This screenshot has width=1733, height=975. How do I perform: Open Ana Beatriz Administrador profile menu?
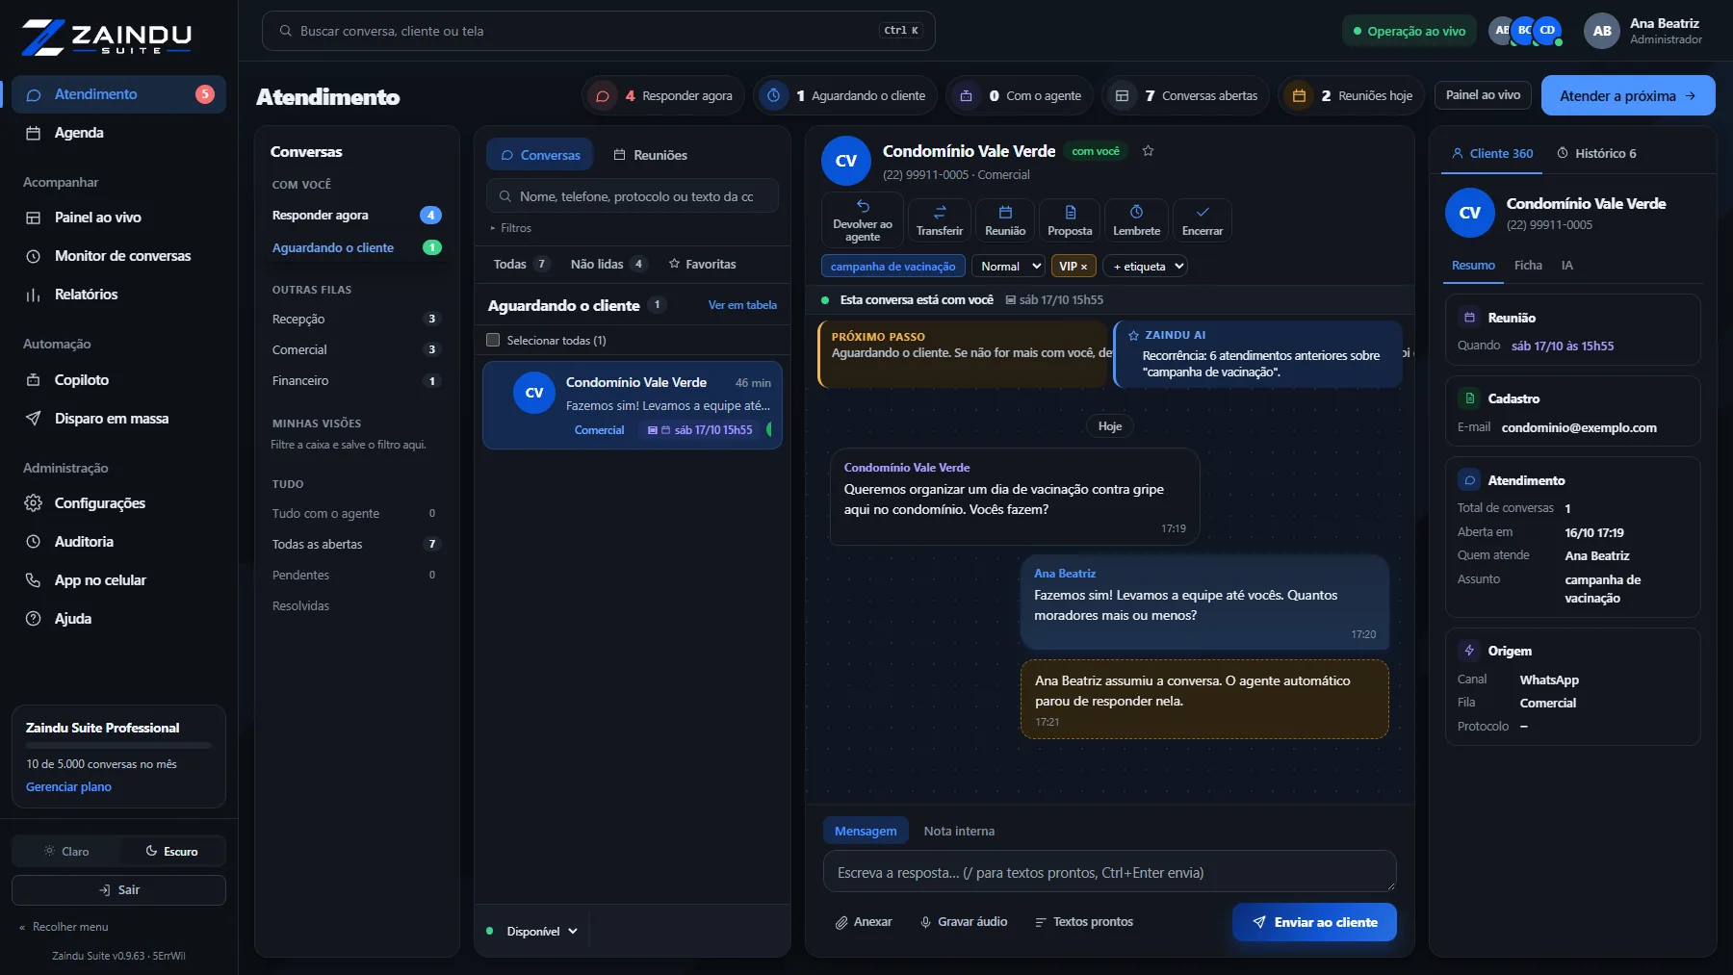(1643, 31)
